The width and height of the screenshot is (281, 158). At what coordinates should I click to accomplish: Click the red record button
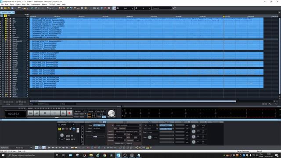(69, 113)
